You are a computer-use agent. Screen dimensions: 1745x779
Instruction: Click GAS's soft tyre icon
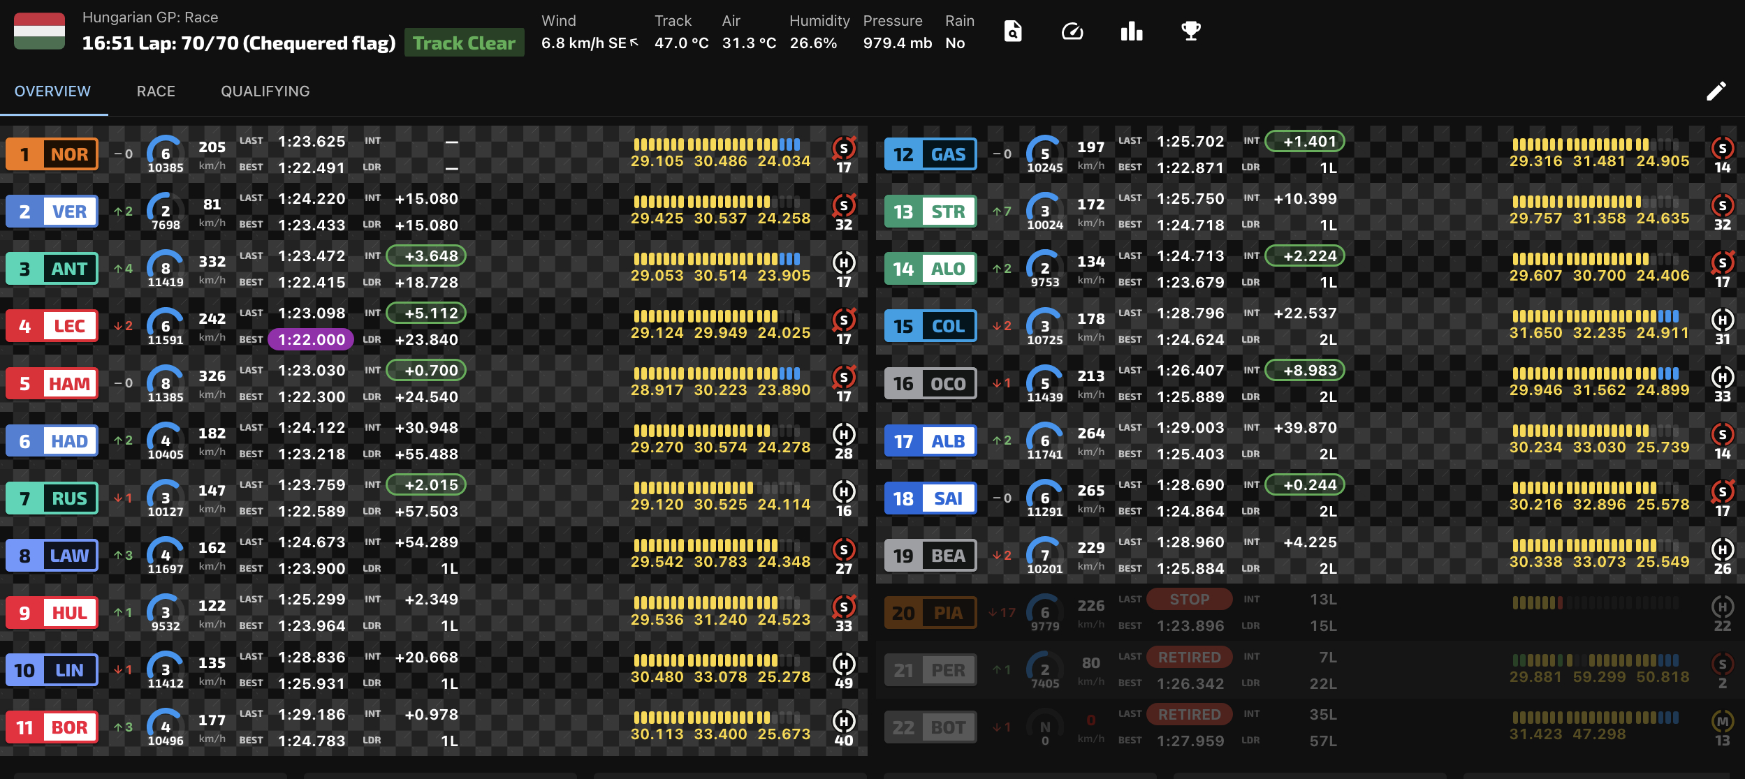click(1723, 148)
